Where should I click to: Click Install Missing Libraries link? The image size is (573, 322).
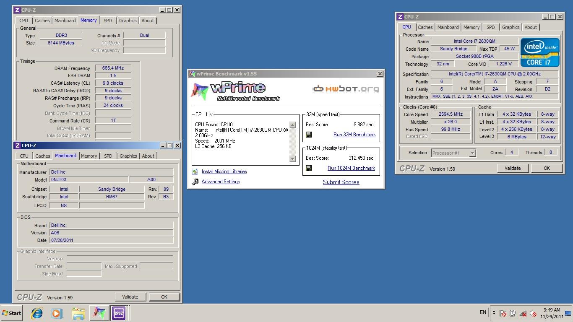point(224,171)
